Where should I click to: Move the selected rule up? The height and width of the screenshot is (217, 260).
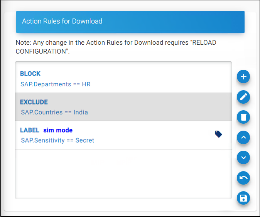243,137
